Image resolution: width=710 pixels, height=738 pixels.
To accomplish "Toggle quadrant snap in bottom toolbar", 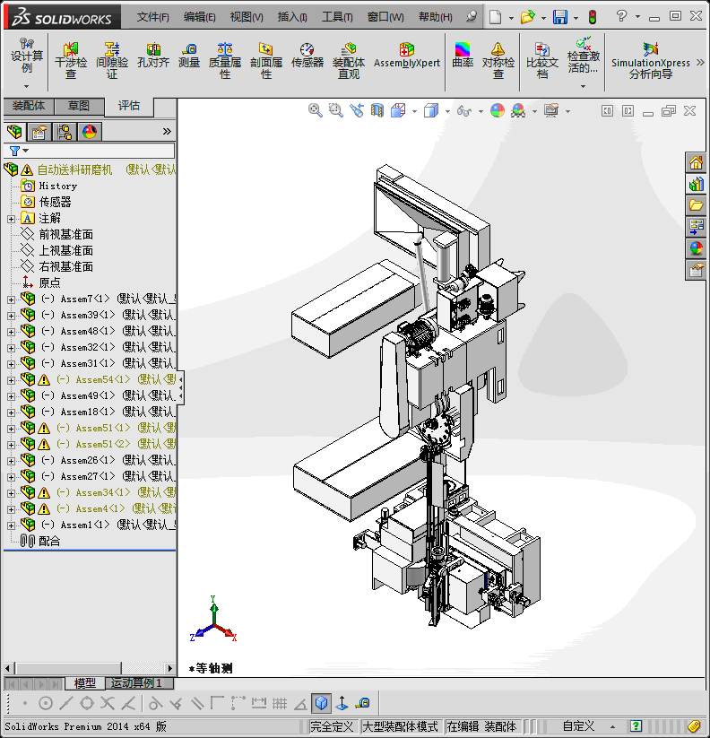I will (87, 703).
